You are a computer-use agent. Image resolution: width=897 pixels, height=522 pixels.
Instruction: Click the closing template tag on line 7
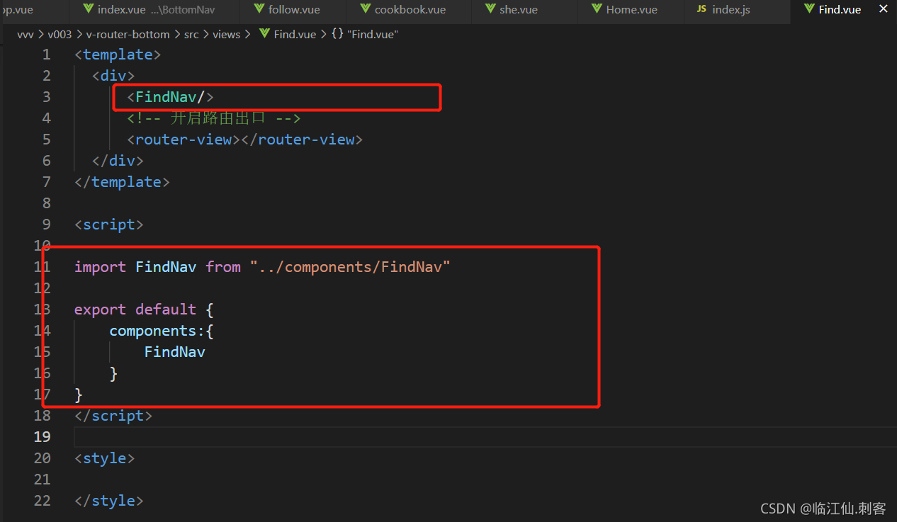122,182
